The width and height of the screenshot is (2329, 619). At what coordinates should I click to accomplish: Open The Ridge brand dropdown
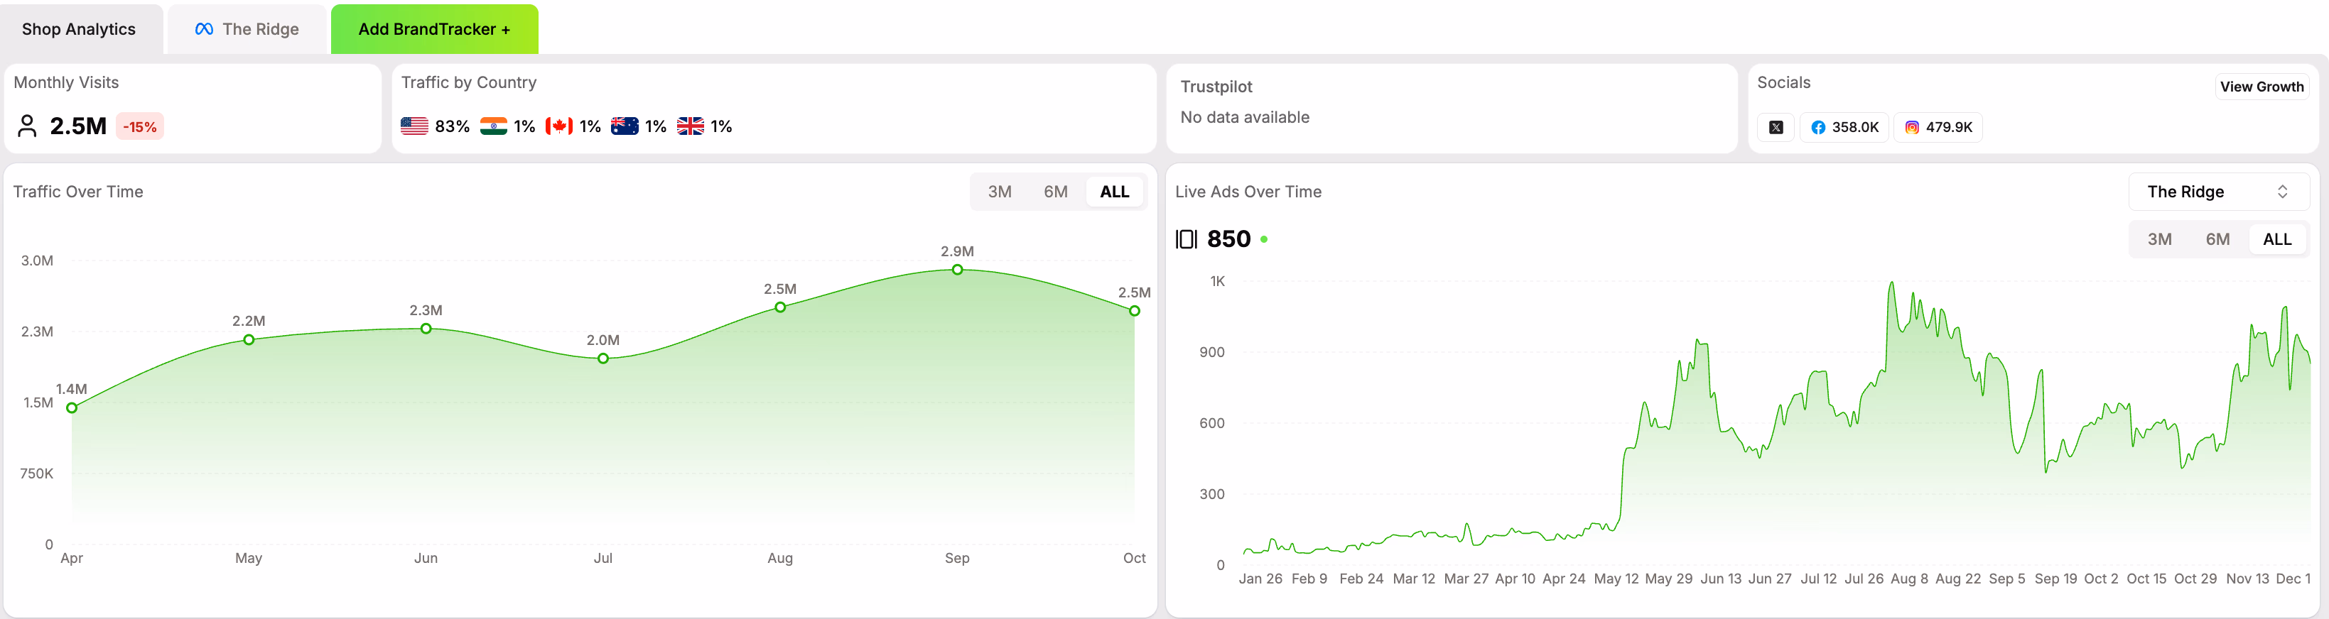click(2219, 192)
